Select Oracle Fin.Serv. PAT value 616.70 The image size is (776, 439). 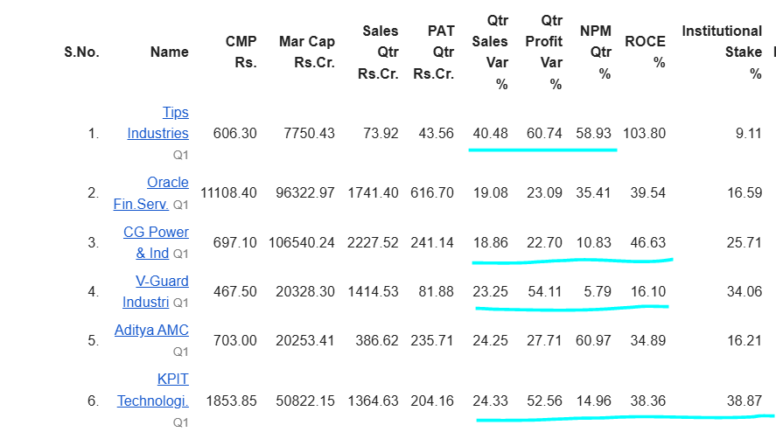click(431, 193)
